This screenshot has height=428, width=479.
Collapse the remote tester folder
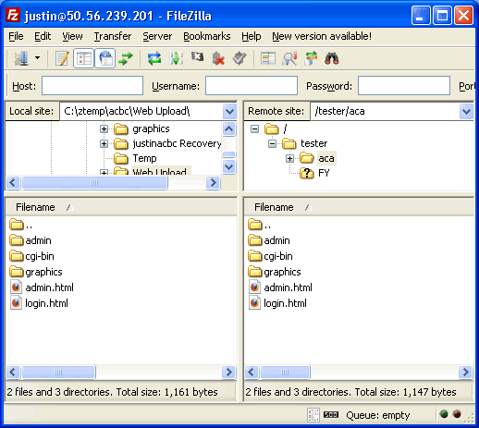coord(272,143)
